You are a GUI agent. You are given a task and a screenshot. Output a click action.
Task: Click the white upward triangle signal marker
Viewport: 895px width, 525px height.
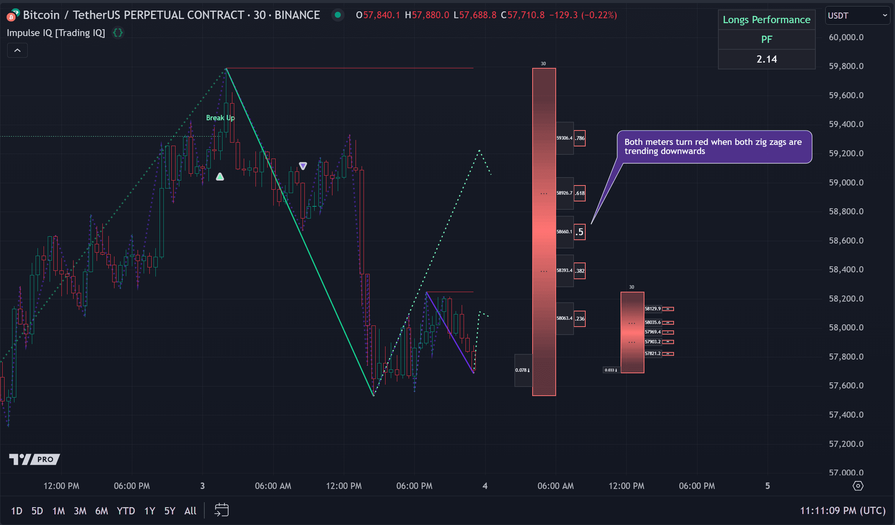click(220, 177)
